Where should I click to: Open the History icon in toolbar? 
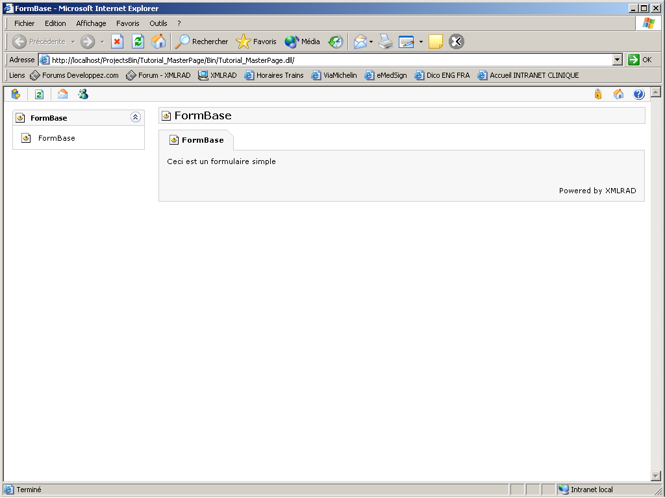click(x=335, y=41)
